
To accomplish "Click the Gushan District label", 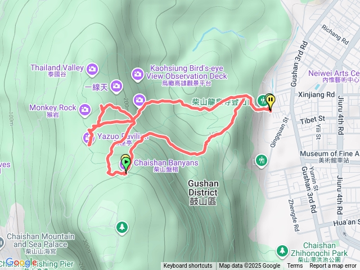I will coord(203,192).
